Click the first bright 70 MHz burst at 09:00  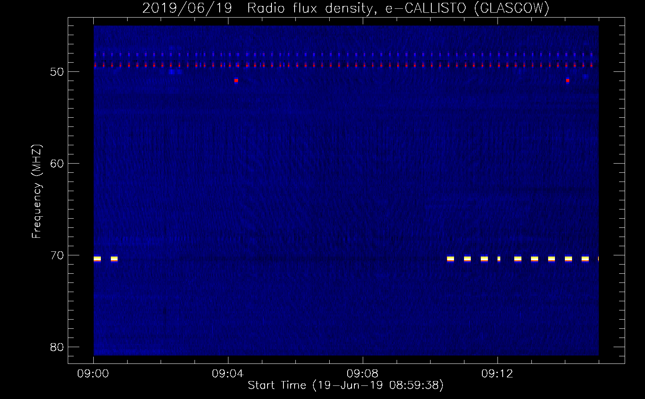(x=97, y=259)
